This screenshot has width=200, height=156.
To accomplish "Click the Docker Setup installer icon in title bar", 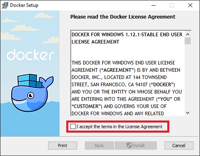I will click(5, 5).
